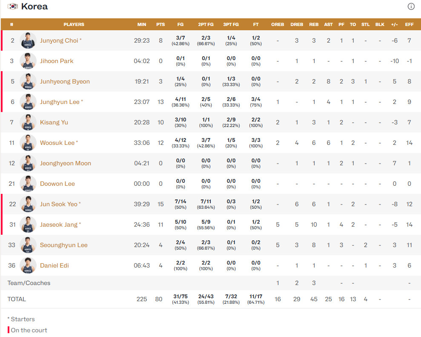Select Kisang Yu's headshot thumbnail
This screenshot has width=421, height=337.
pos(28,122)
